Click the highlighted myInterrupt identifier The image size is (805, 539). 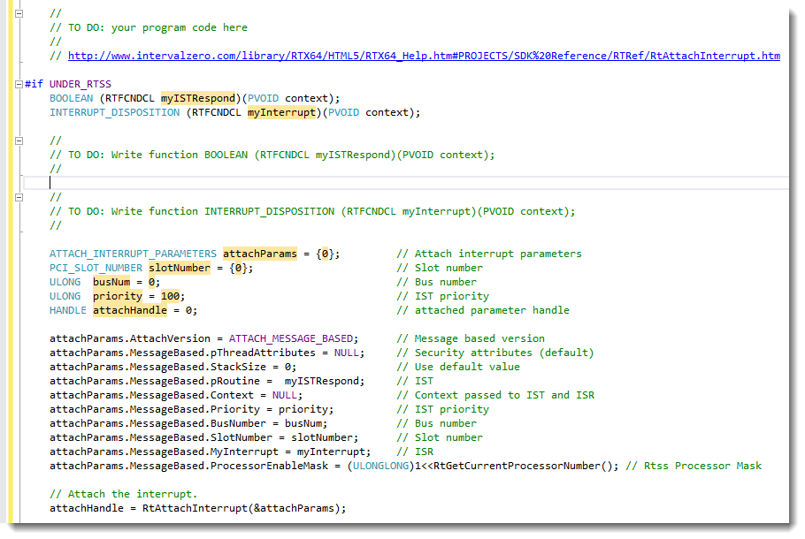point(281,112)
